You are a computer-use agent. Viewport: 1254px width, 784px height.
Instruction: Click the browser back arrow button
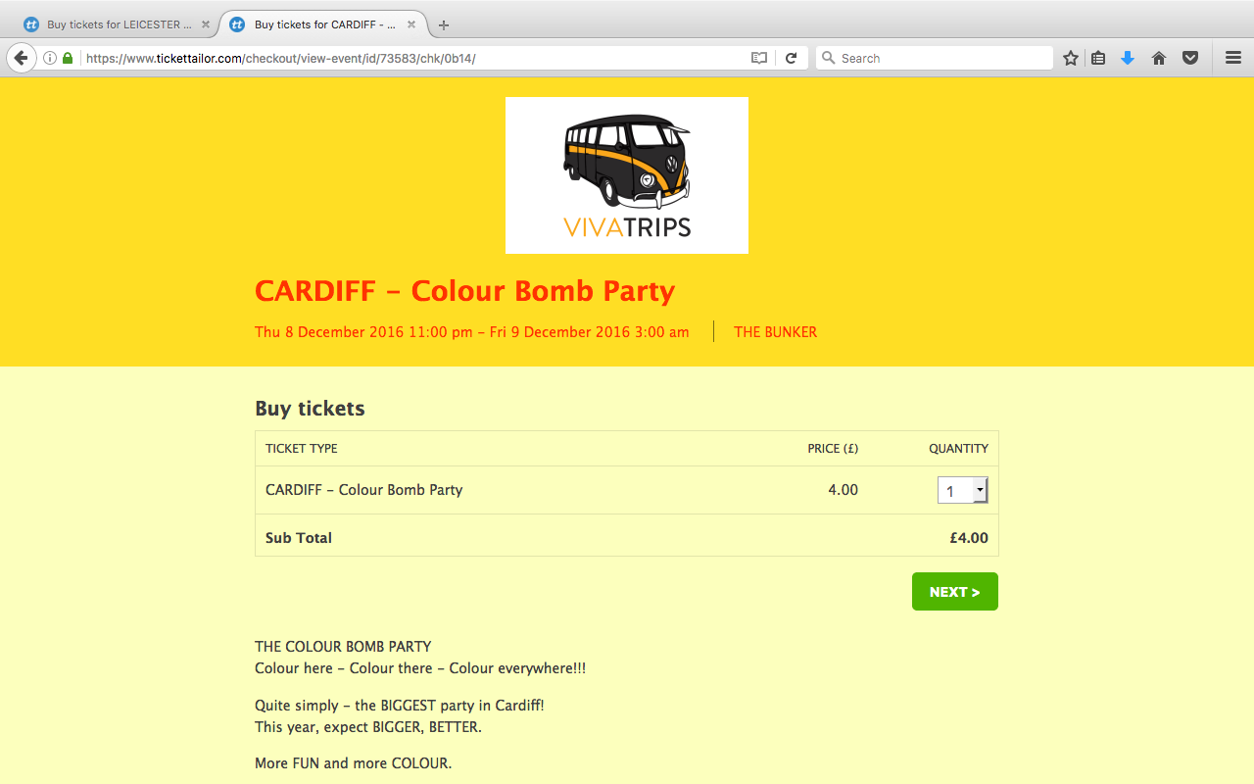(x=21, y=58)
